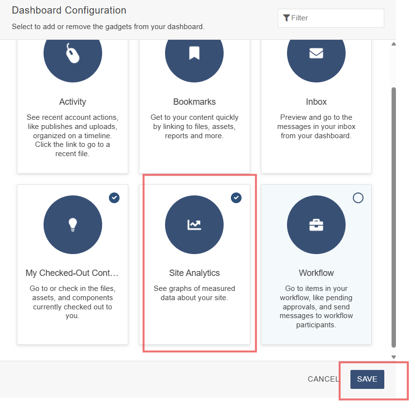Screen dimensions: 409x401
Task: Click the funnel icon in Filter box
Action: (x=287, y=18)
